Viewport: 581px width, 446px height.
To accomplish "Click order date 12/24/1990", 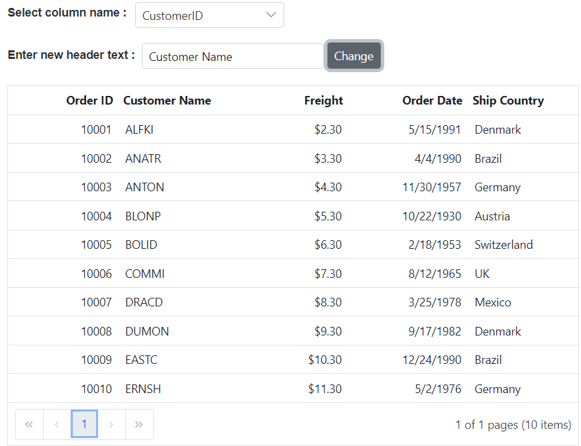I will (432, 360).
